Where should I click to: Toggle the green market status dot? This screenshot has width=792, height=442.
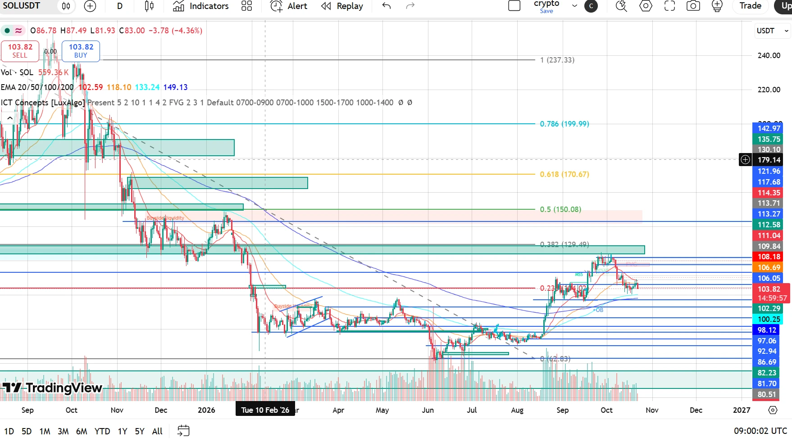click(x=7, y=31)
